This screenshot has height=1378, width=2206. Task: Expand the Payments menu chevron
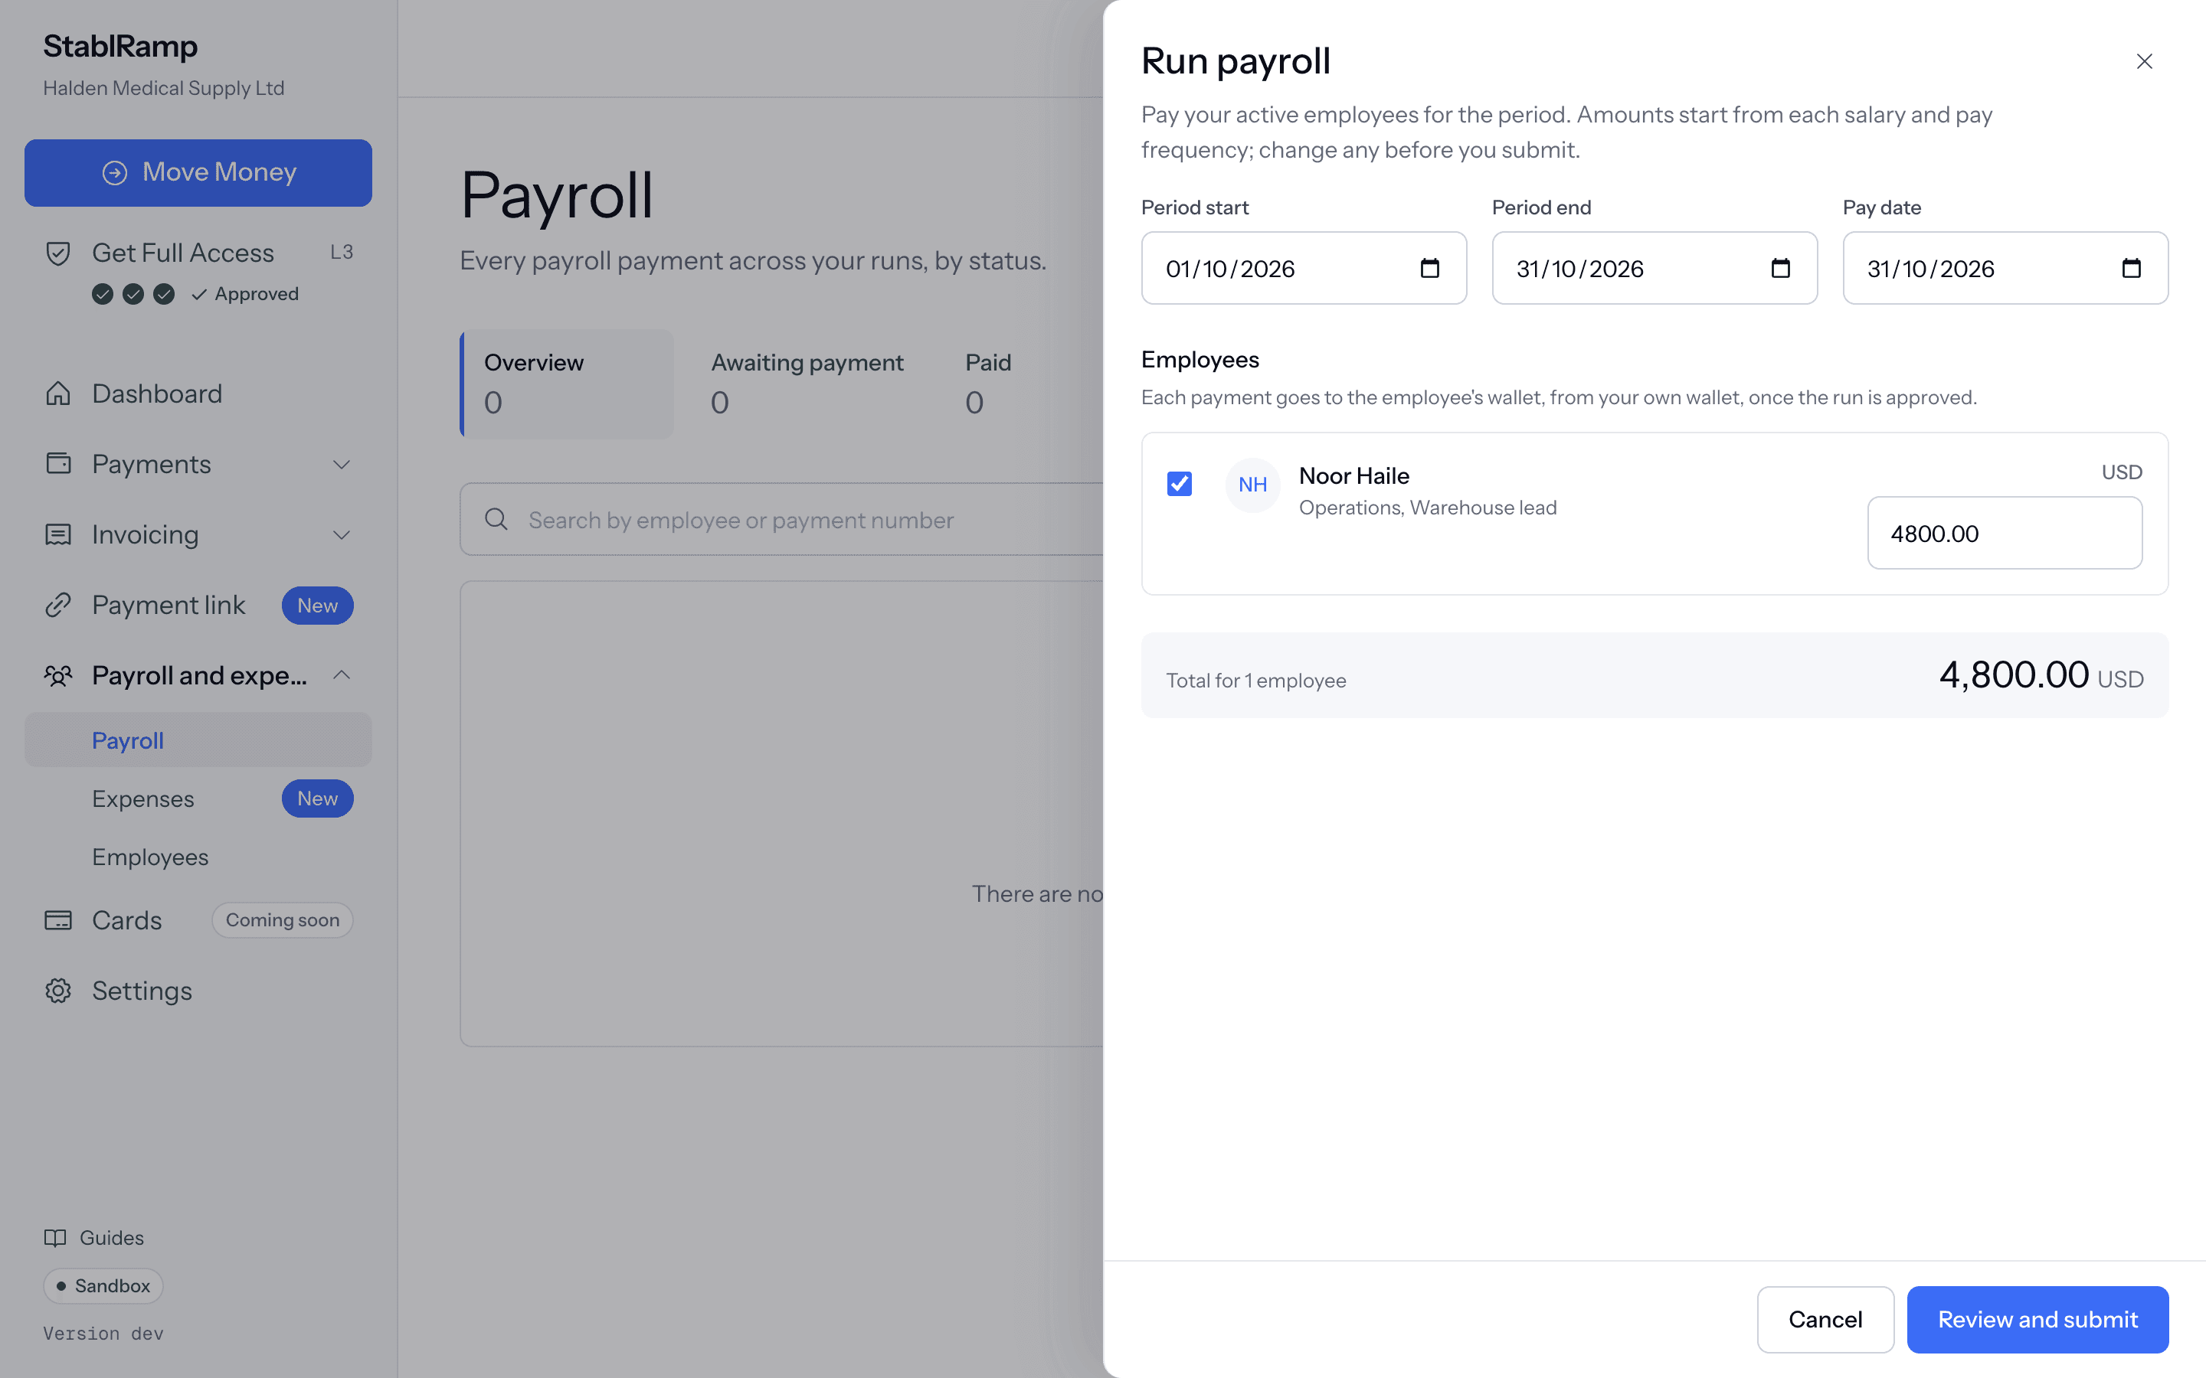click(342, 465)
